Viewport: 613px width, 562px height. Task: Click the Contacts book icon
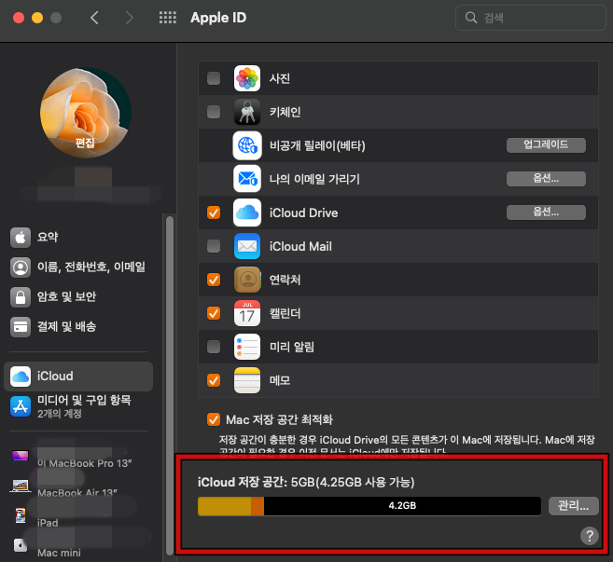click(247, 280)
